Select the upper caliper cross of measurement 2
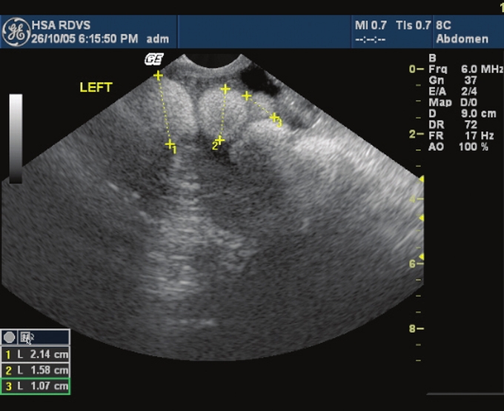Screen dimensions: 504x411 (x=225, y=89)
